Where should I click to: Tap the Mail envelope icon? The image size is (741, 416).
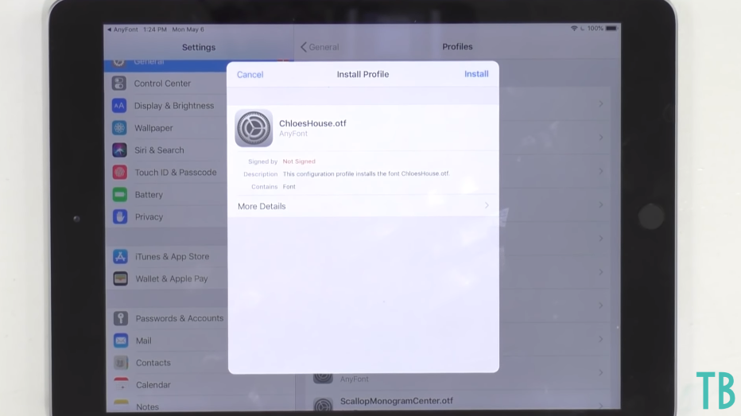121,341
